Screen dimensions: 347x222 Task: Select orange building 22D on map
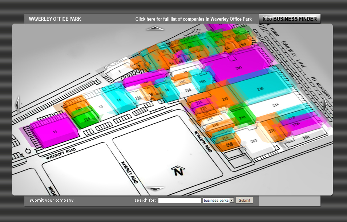[225, 98]
